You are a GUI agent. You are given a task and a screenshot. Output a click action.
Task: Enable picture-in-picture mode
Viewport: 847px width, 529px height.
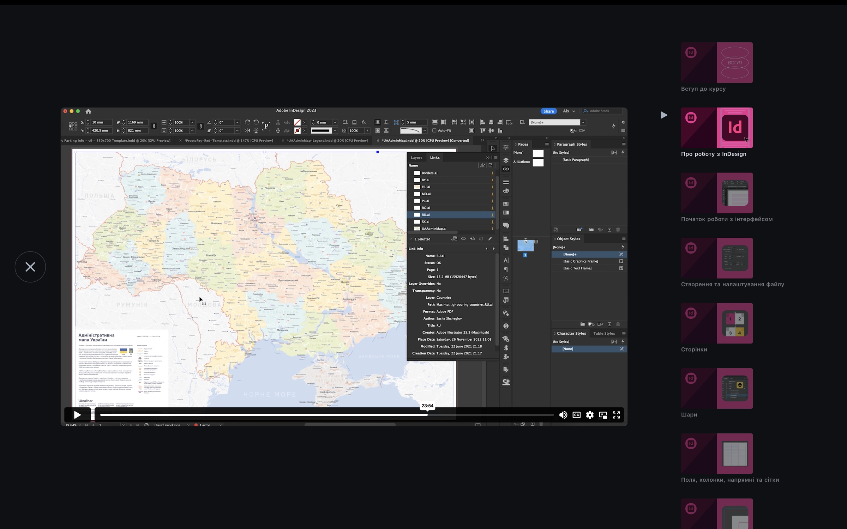click(x=603, y=415)
